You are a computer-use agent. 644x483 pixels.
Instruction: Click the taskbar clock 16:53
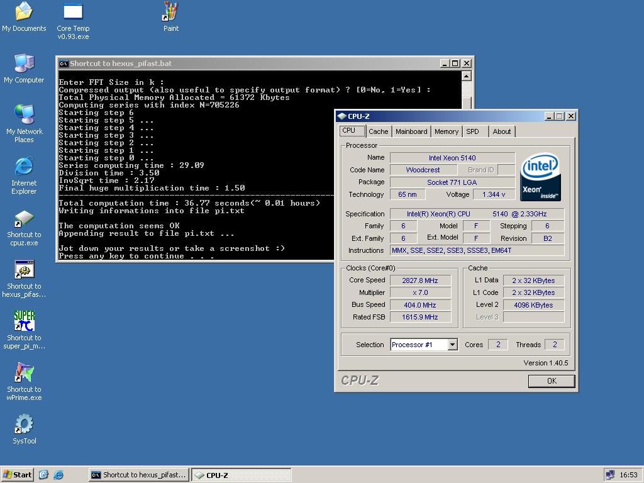click(628, 475)
